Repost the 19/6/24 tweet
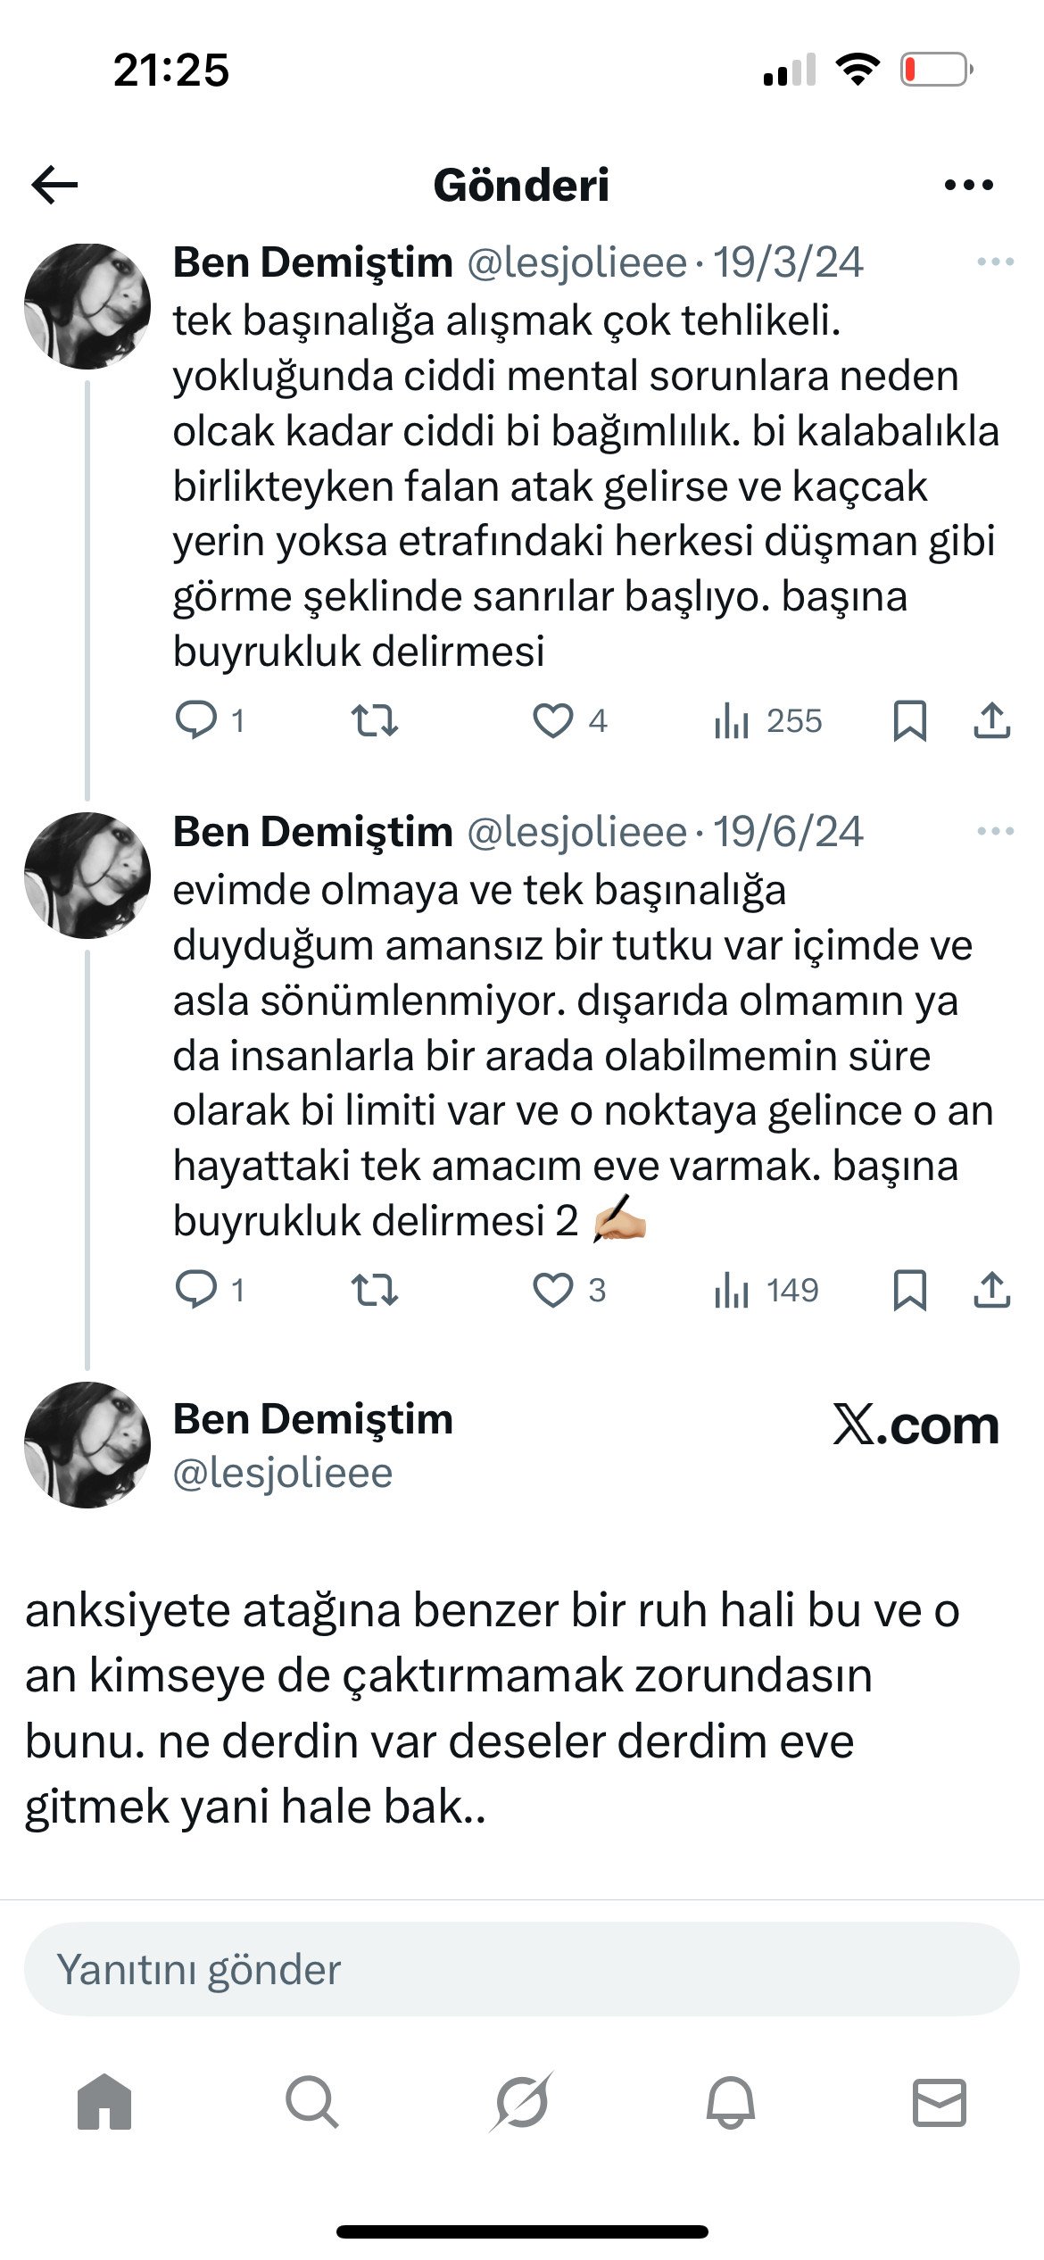 point(374,1290)
